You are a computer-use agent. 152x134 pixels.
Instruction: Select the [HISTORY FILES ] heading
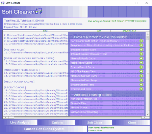click(x=15, y=49)
